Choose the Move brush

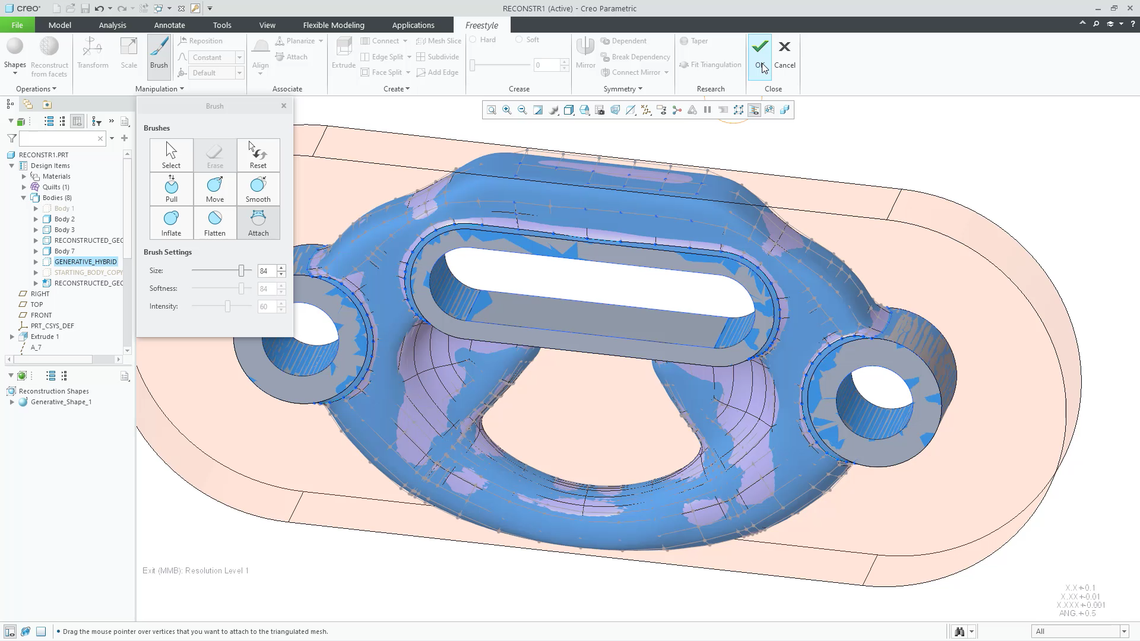point(215,189)
